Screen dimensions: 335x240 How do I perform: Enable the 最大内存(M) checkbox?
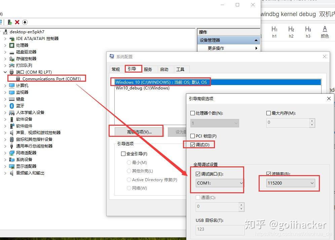point(268,113)
